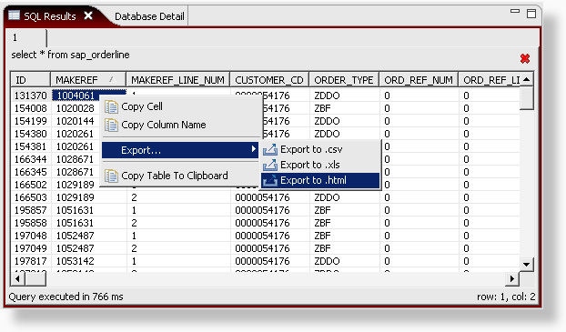Sort by ORDER_TYPE column header
The width and height of the screenshot is (566, 332).
344,80
